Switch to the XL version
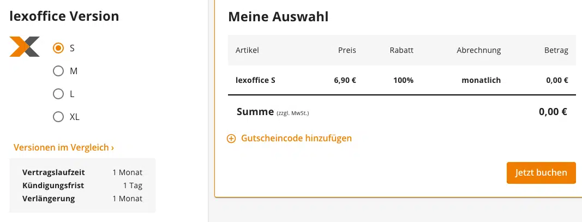The image size is (582, 222). 58,117
